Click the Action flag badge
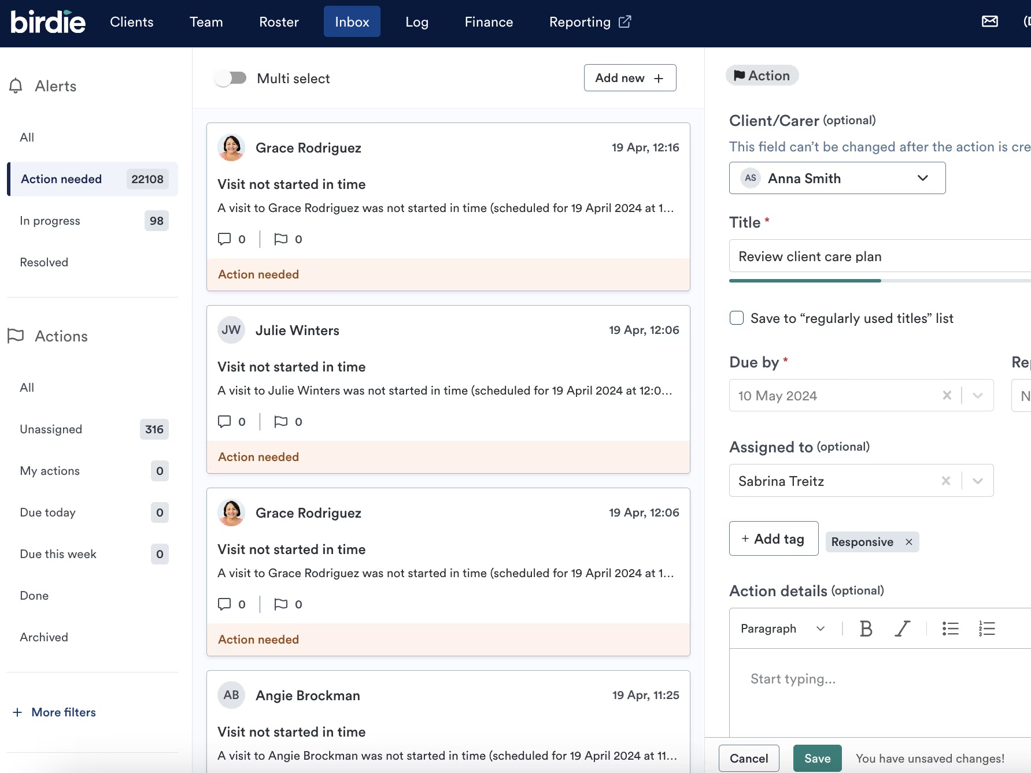This screenshot has width=1031, height=773. click(762, 76)
